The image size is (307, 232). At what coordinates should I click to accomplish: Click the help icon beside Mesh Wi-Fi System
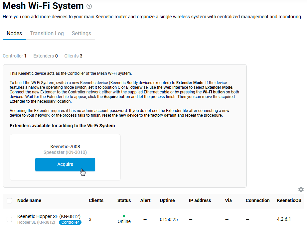click(x=89, y=6)
